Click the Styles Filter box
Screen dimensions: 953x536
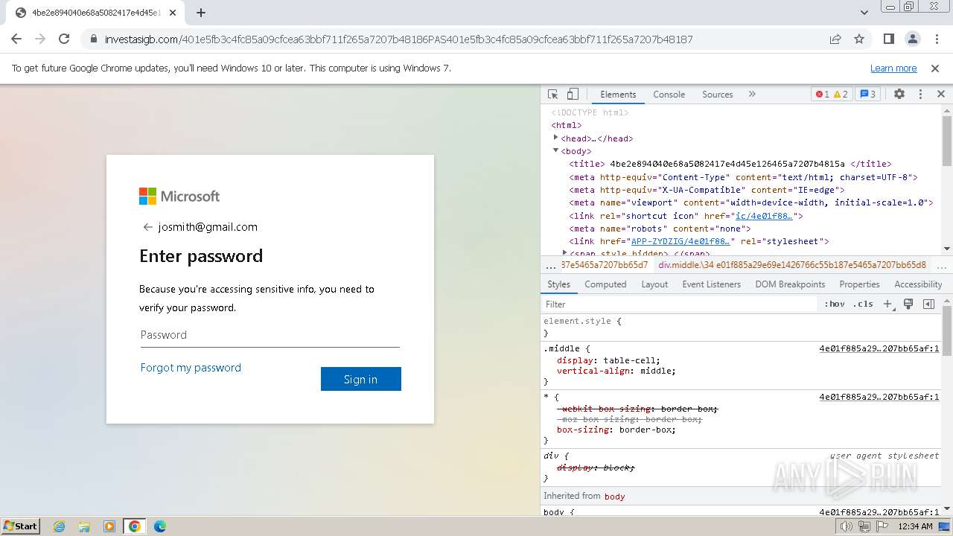pyautogui.click(x=680, y=304)
